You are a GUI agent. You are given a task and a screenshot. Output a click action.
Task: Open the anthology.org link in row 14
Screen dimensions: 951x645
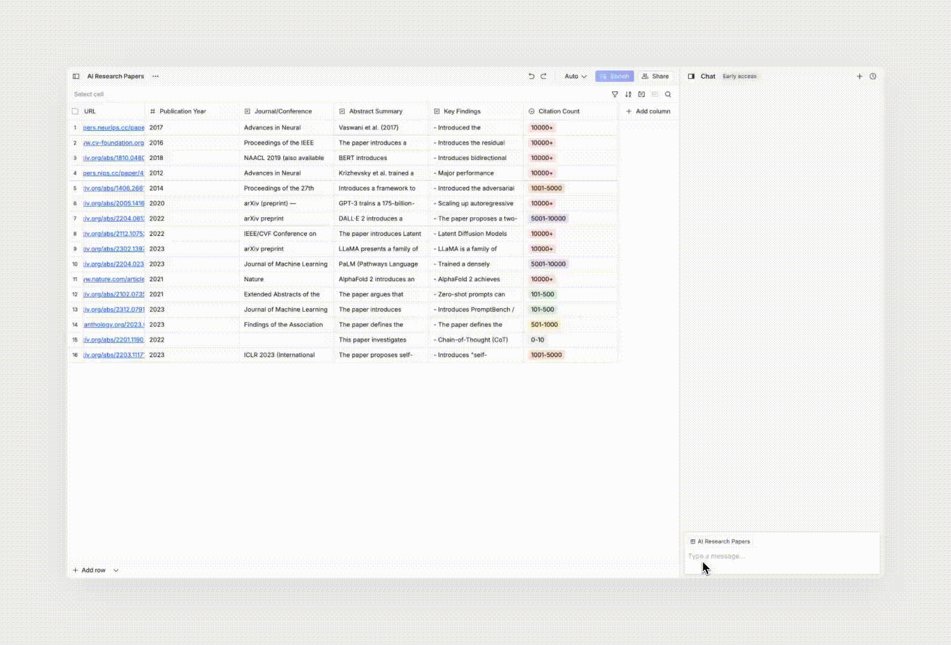(113, 325)
